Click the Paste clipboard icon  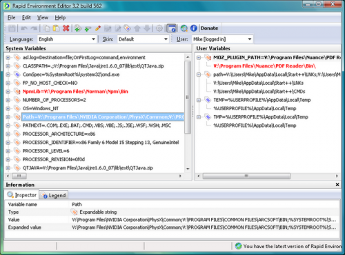[56, 28]
